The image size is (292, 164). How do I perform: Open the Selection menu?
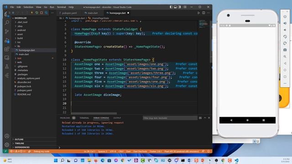coord(28,7)
